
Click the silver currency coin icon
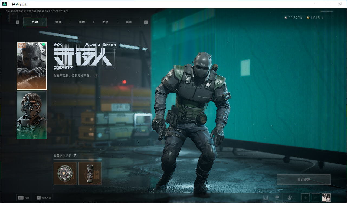(286, 18)
